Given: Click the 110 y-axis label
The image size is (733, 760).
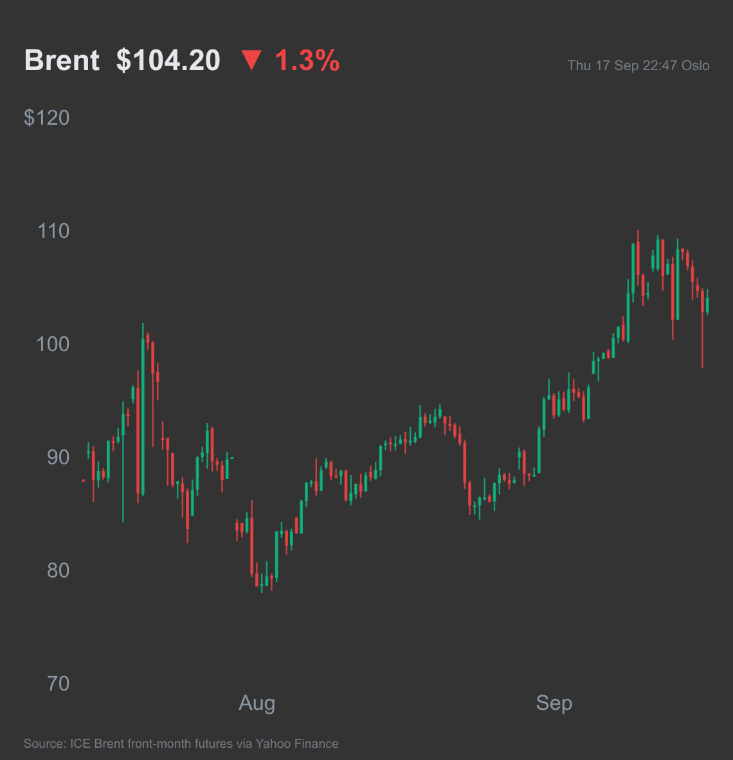Looking at the screenshot, I should click(x=53, y=231).
